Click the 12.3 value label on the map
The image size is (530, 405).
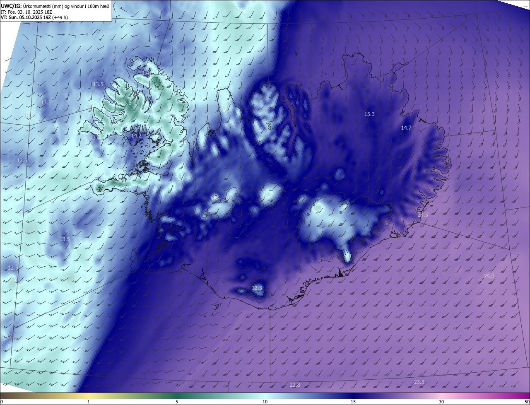pyautogui.click(x=257, y=288)
